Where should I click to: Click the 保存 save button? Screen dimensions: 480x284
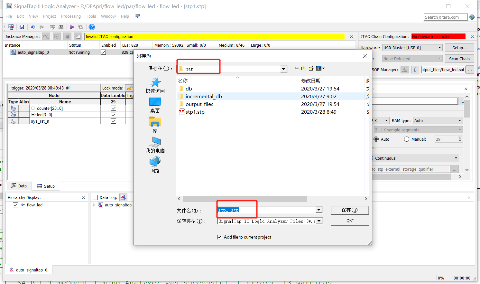[350, 210]
